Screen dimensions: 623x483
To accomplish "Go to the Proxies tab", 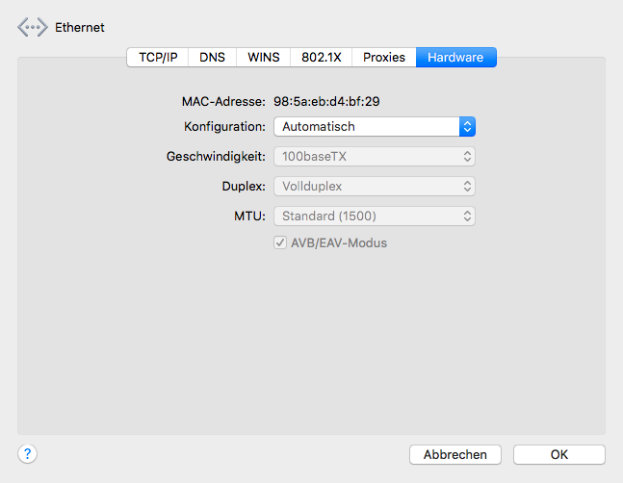I will (x=384, y=58).
